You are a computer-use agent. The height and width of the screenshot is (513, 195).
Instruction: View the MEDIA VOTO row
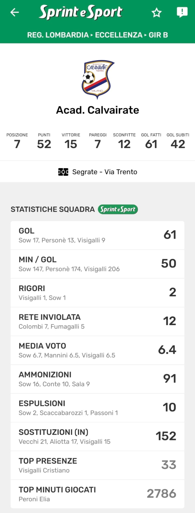97,350
